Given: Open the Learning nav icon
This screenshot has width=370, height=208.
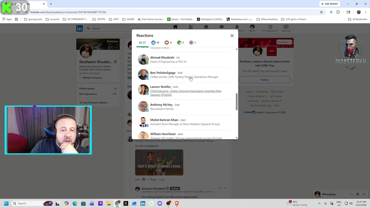Looking at the screenshot, I should click(x=286, y=28).
